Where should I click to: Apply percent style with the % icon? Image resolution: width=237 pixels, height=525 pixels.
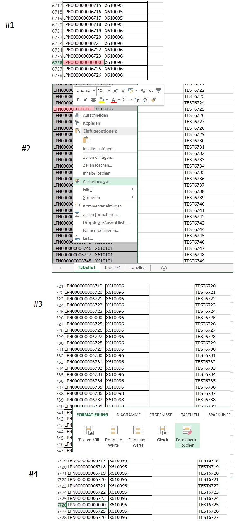[143, 91]
